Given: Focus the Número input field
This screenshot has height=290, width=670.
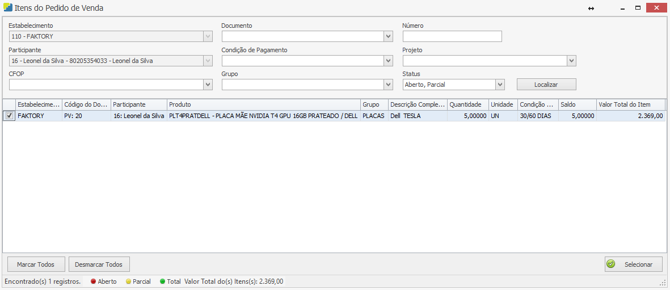Looking at the screenshot, I should pyautogui.click(x=452, y=37).
